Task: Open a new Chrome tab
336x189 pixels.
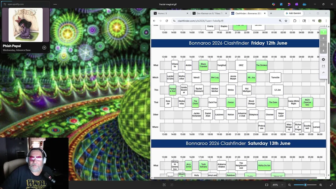Action: (271, 13)
